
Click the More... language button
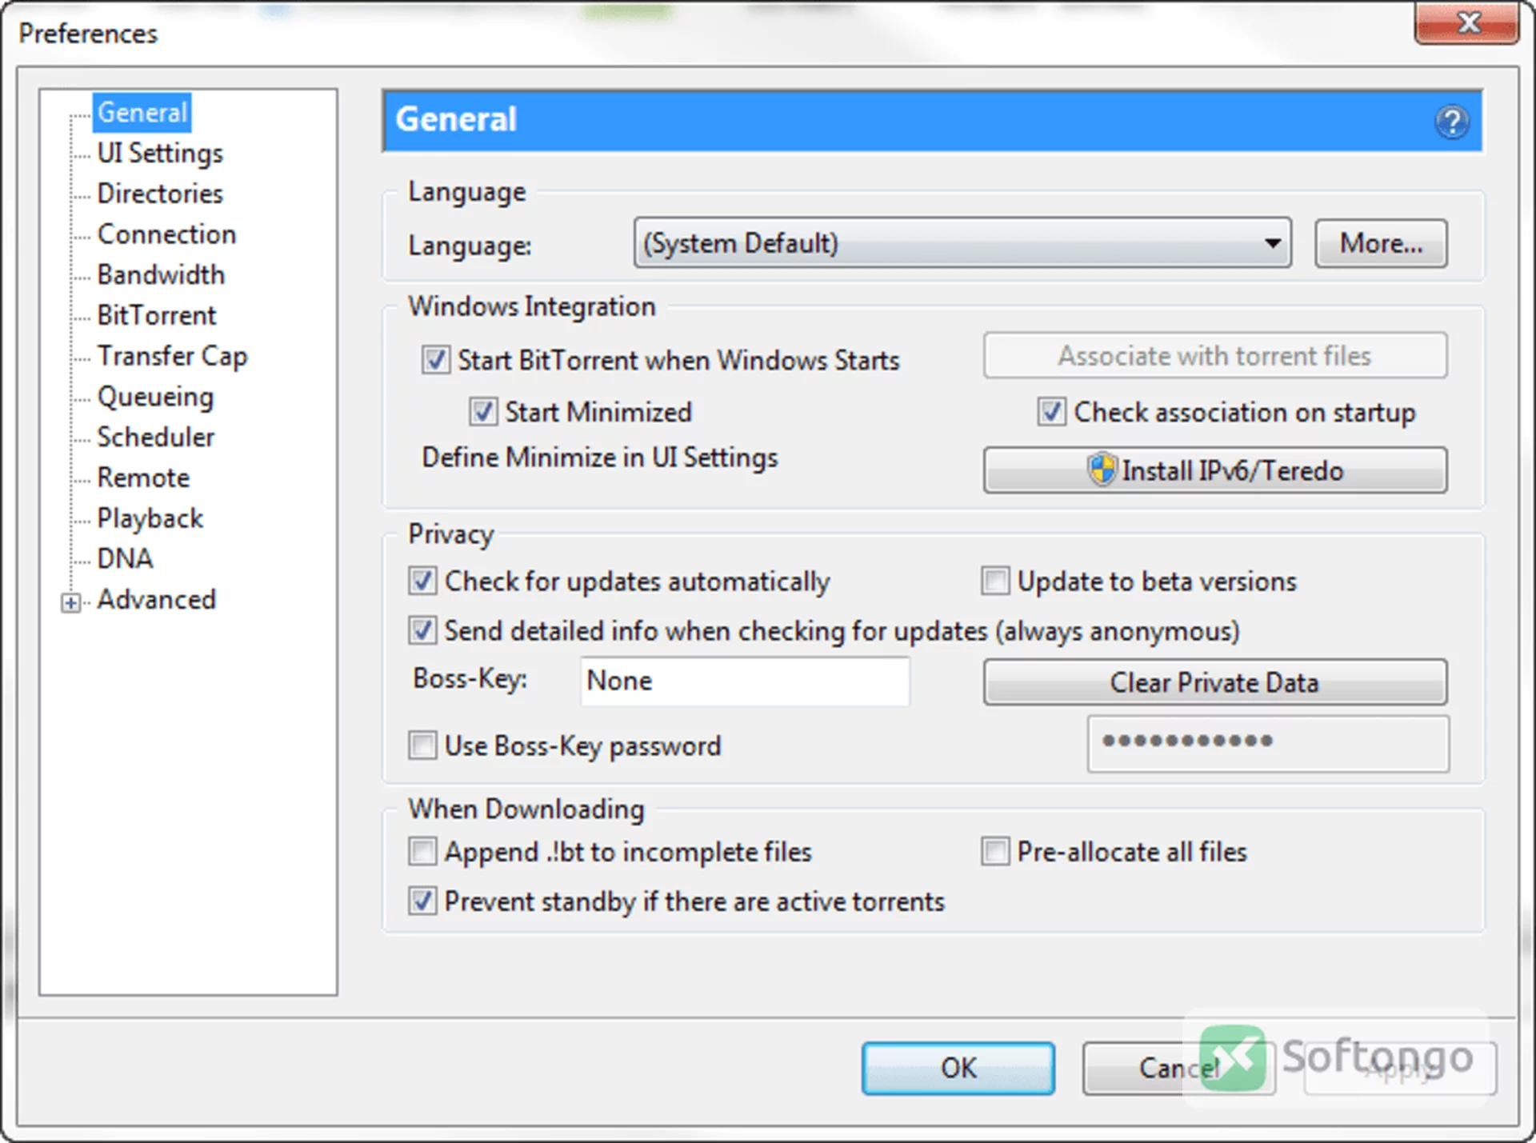tap(1381, 243)
